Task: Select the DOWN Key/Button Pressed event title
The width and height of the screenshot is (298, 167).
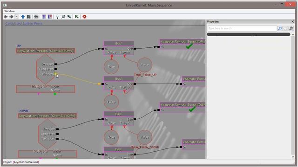Action: click(47, 116)
